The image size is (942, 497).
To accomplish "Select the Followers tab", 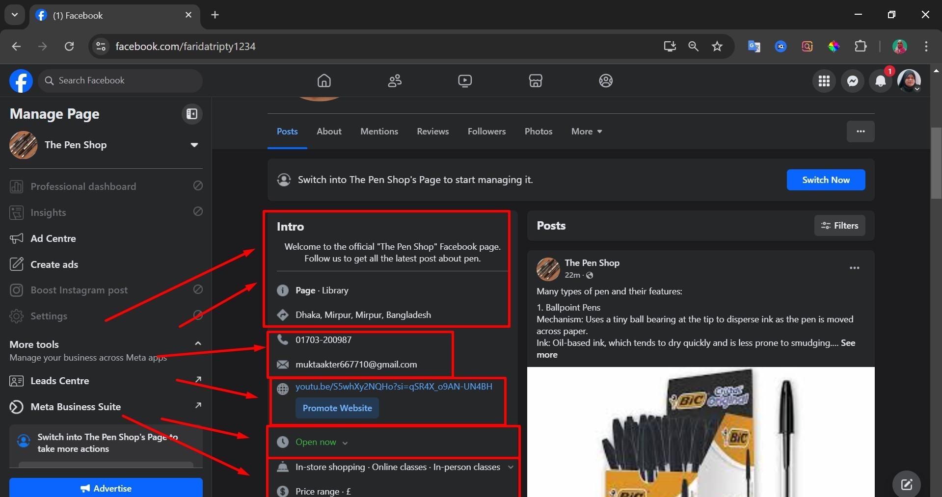I will (486, 131).
